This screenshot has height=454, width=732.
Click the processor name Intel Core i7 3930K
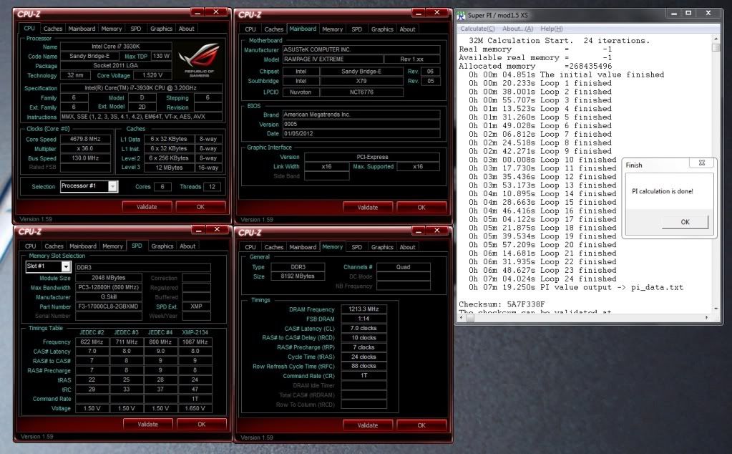[115, 47]
